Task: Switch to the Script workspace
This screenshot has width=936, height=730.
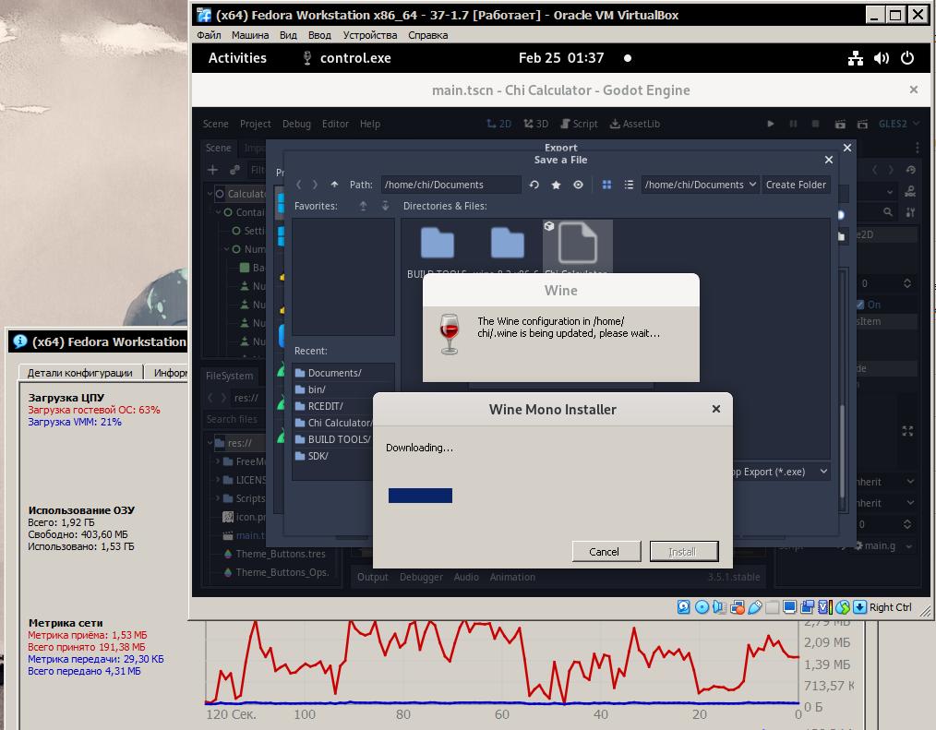Action: pyautogui.click(x=579, y=125)
